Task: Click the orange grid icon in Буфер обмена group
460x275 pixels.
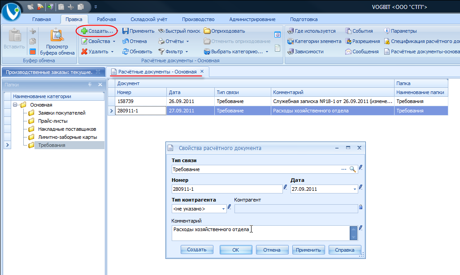Action: [33, 52]
